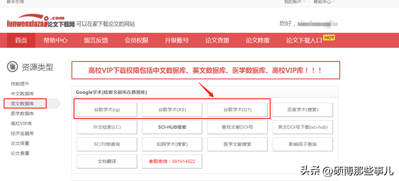Click the 资源类型 section icon
This screenshot has height=181, width=399.
click(x=13, y=67)
